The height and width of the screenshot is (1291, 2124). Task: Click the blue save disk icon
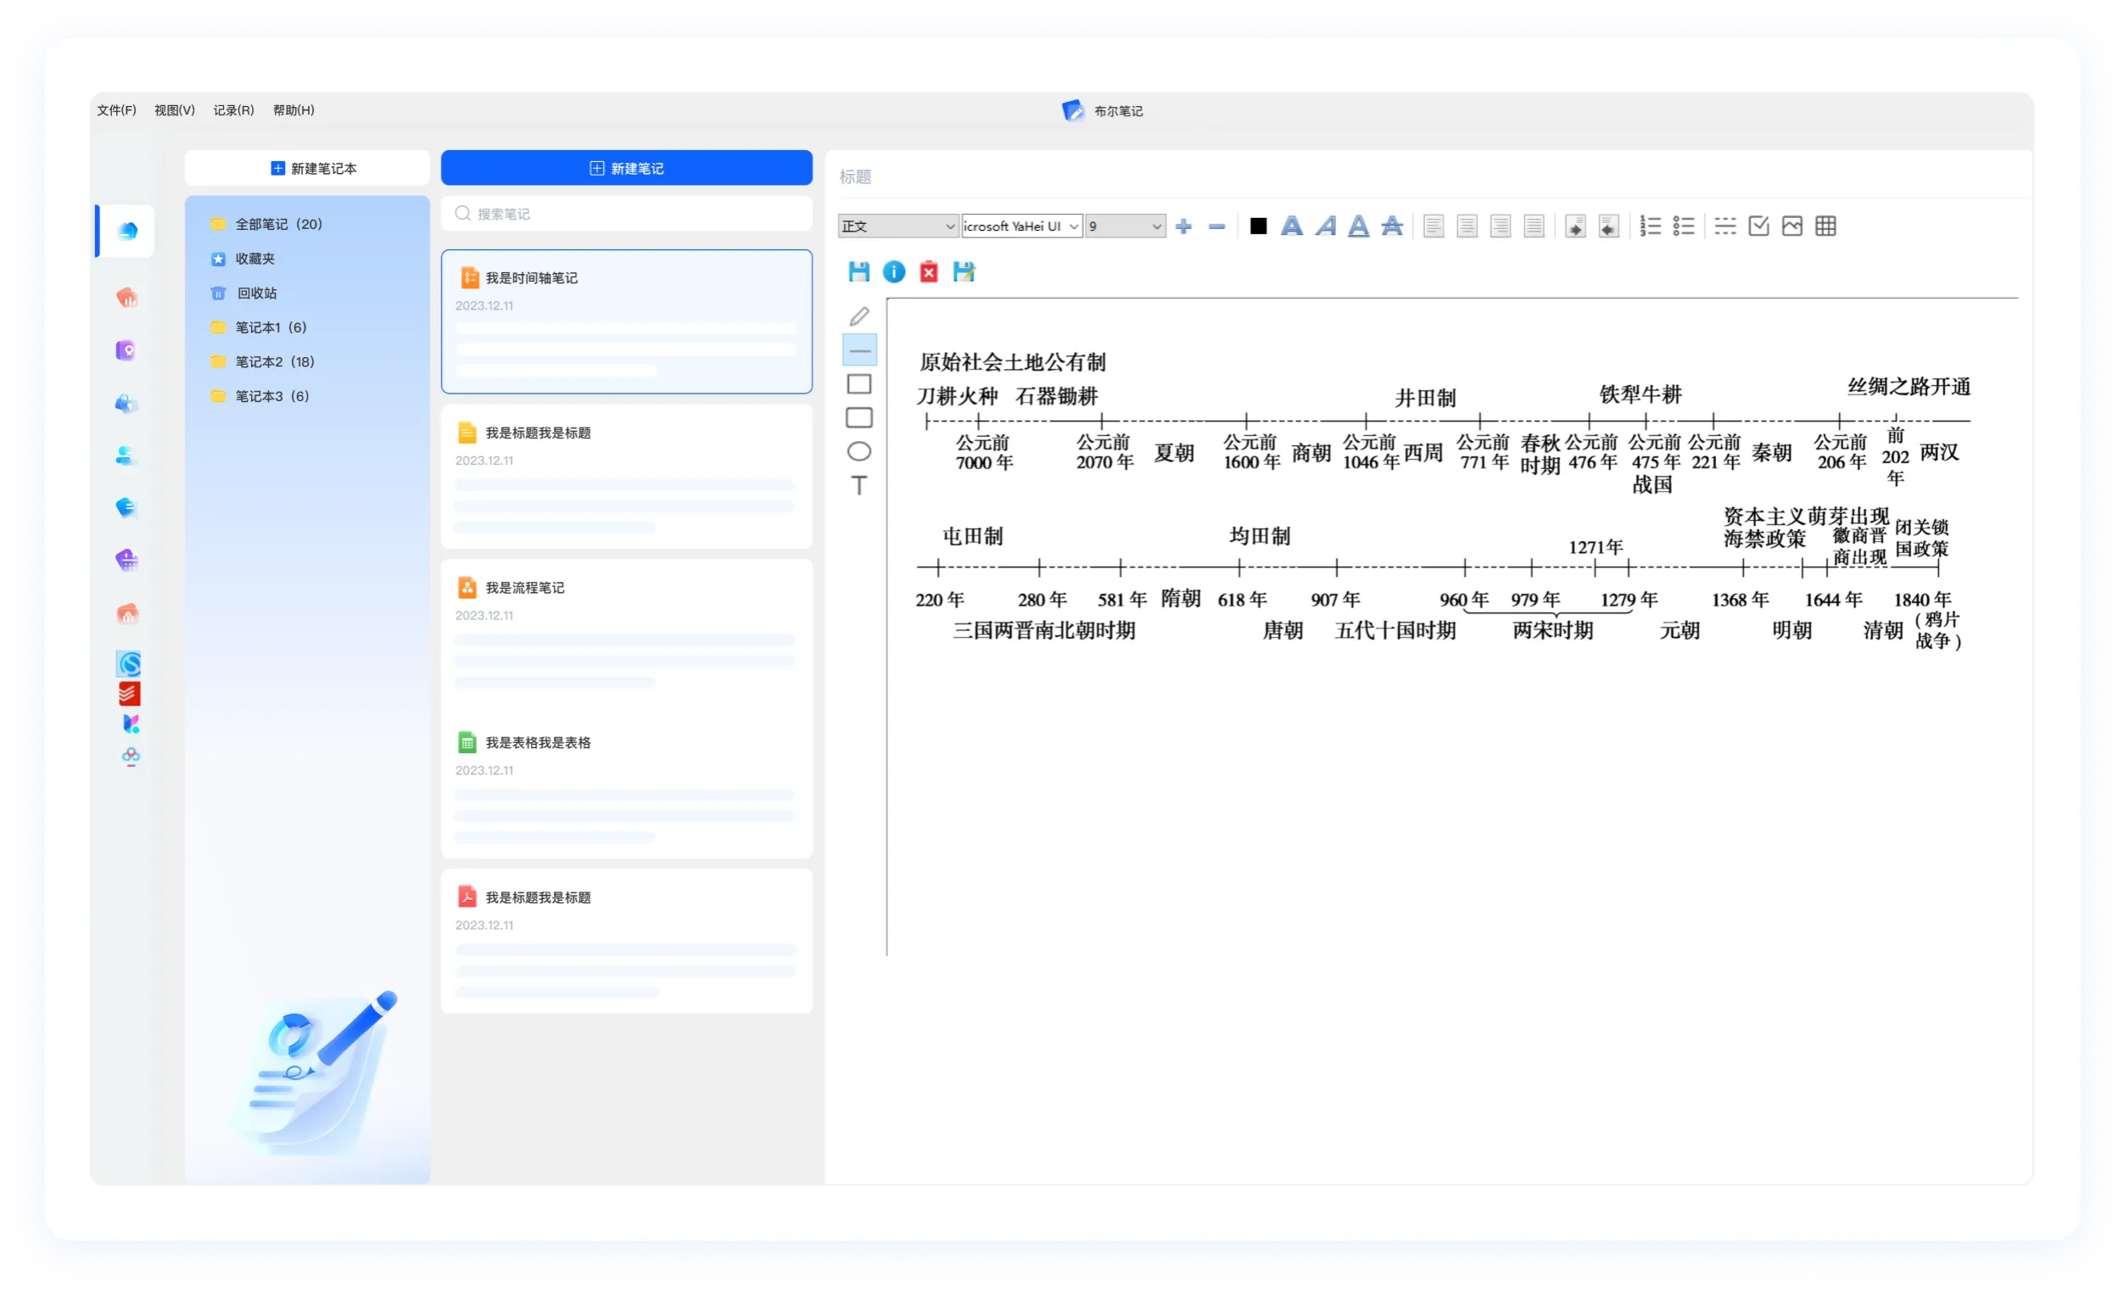(x=858, y=272)
